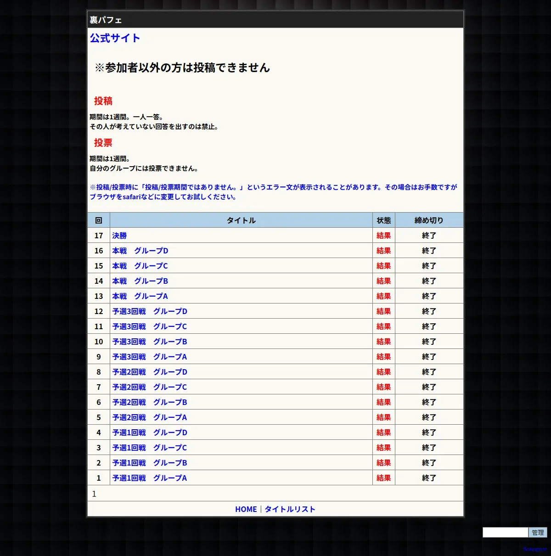View 結果 for round 5
551x556 pixels.
coord(384,417)
